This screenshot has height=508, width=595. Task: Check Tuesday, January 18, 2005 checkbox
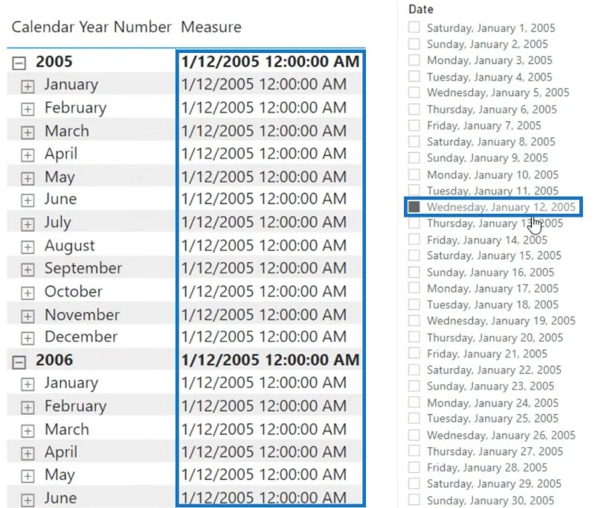point(414,305)
